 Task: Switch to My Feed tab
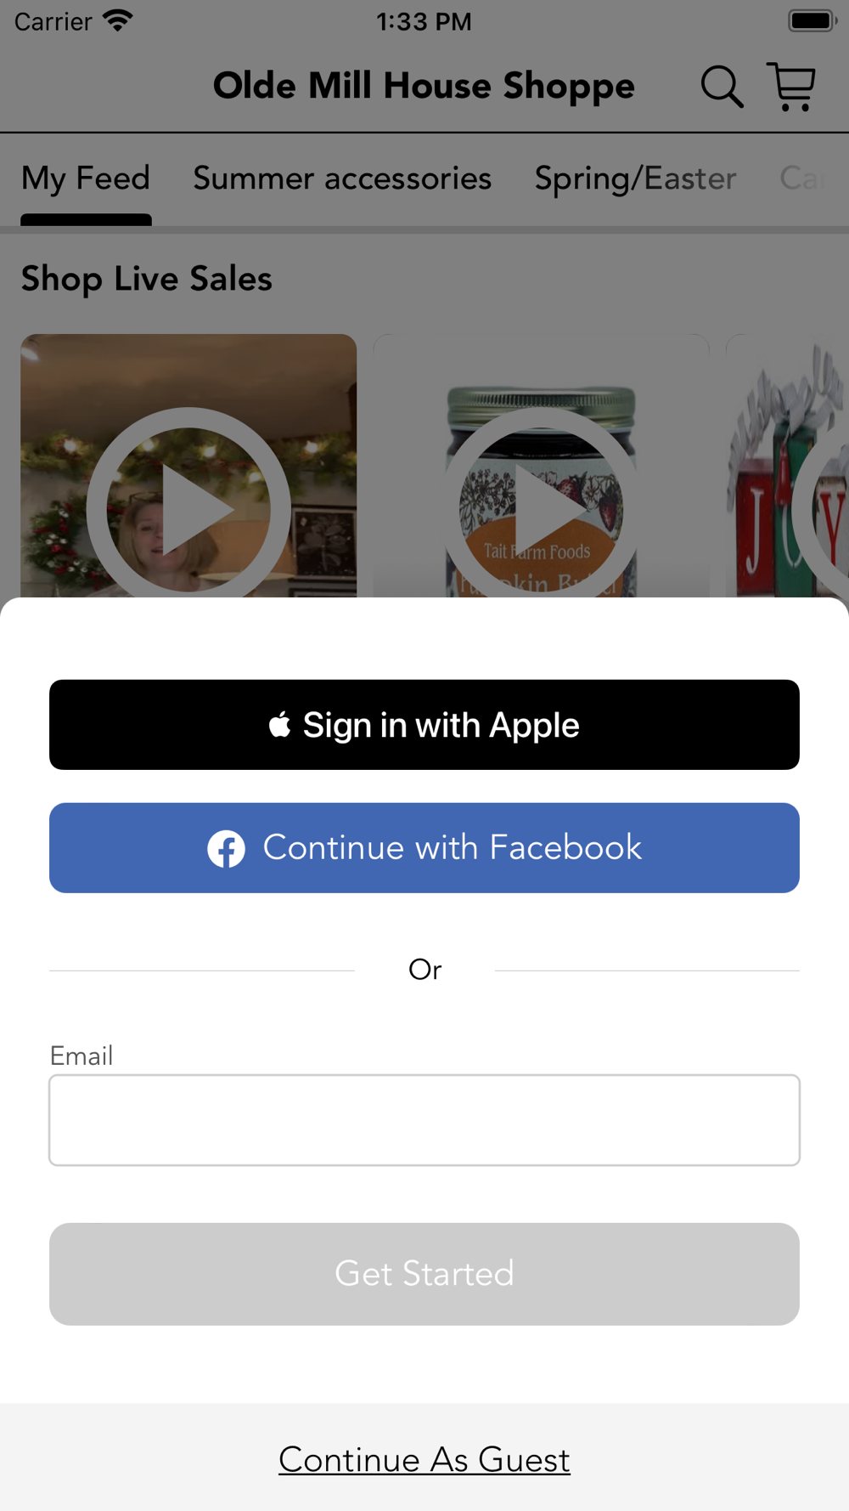86,178
